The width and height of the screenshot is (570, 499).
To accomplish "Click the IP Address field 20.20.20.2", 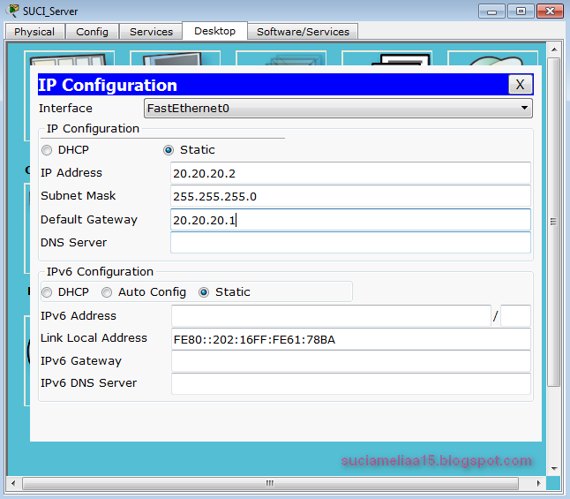I will click(x=350, y=173).
